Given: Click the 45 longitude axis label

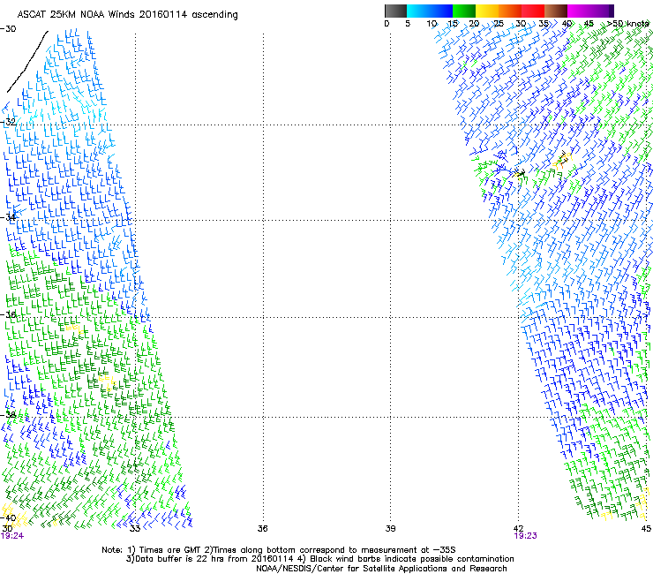Looking at the screenshot, I should [x=646, y=529].
